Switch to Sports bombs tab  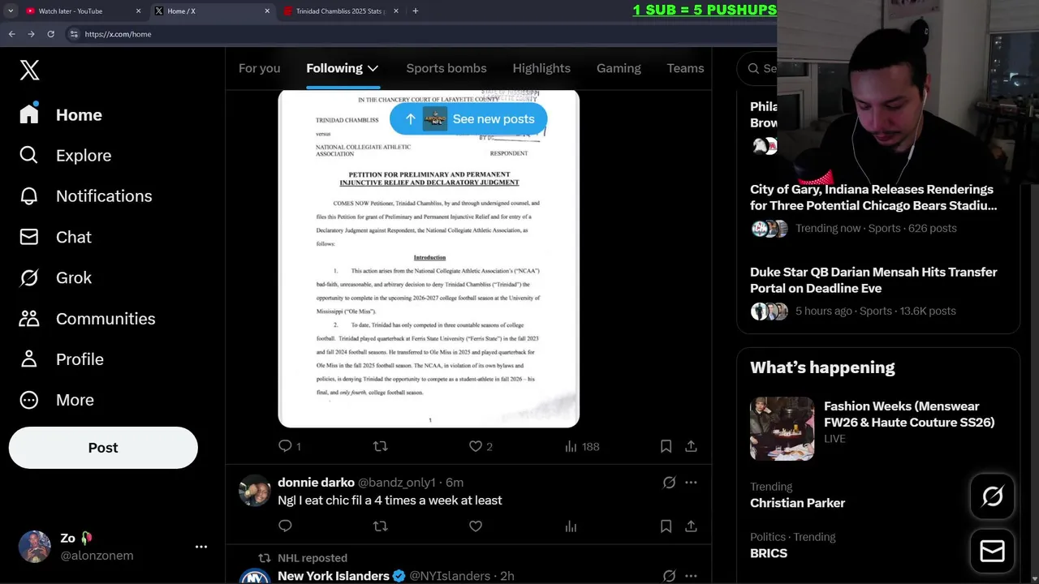point(446,68)
